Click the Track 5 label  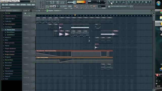tap(26, 44)
